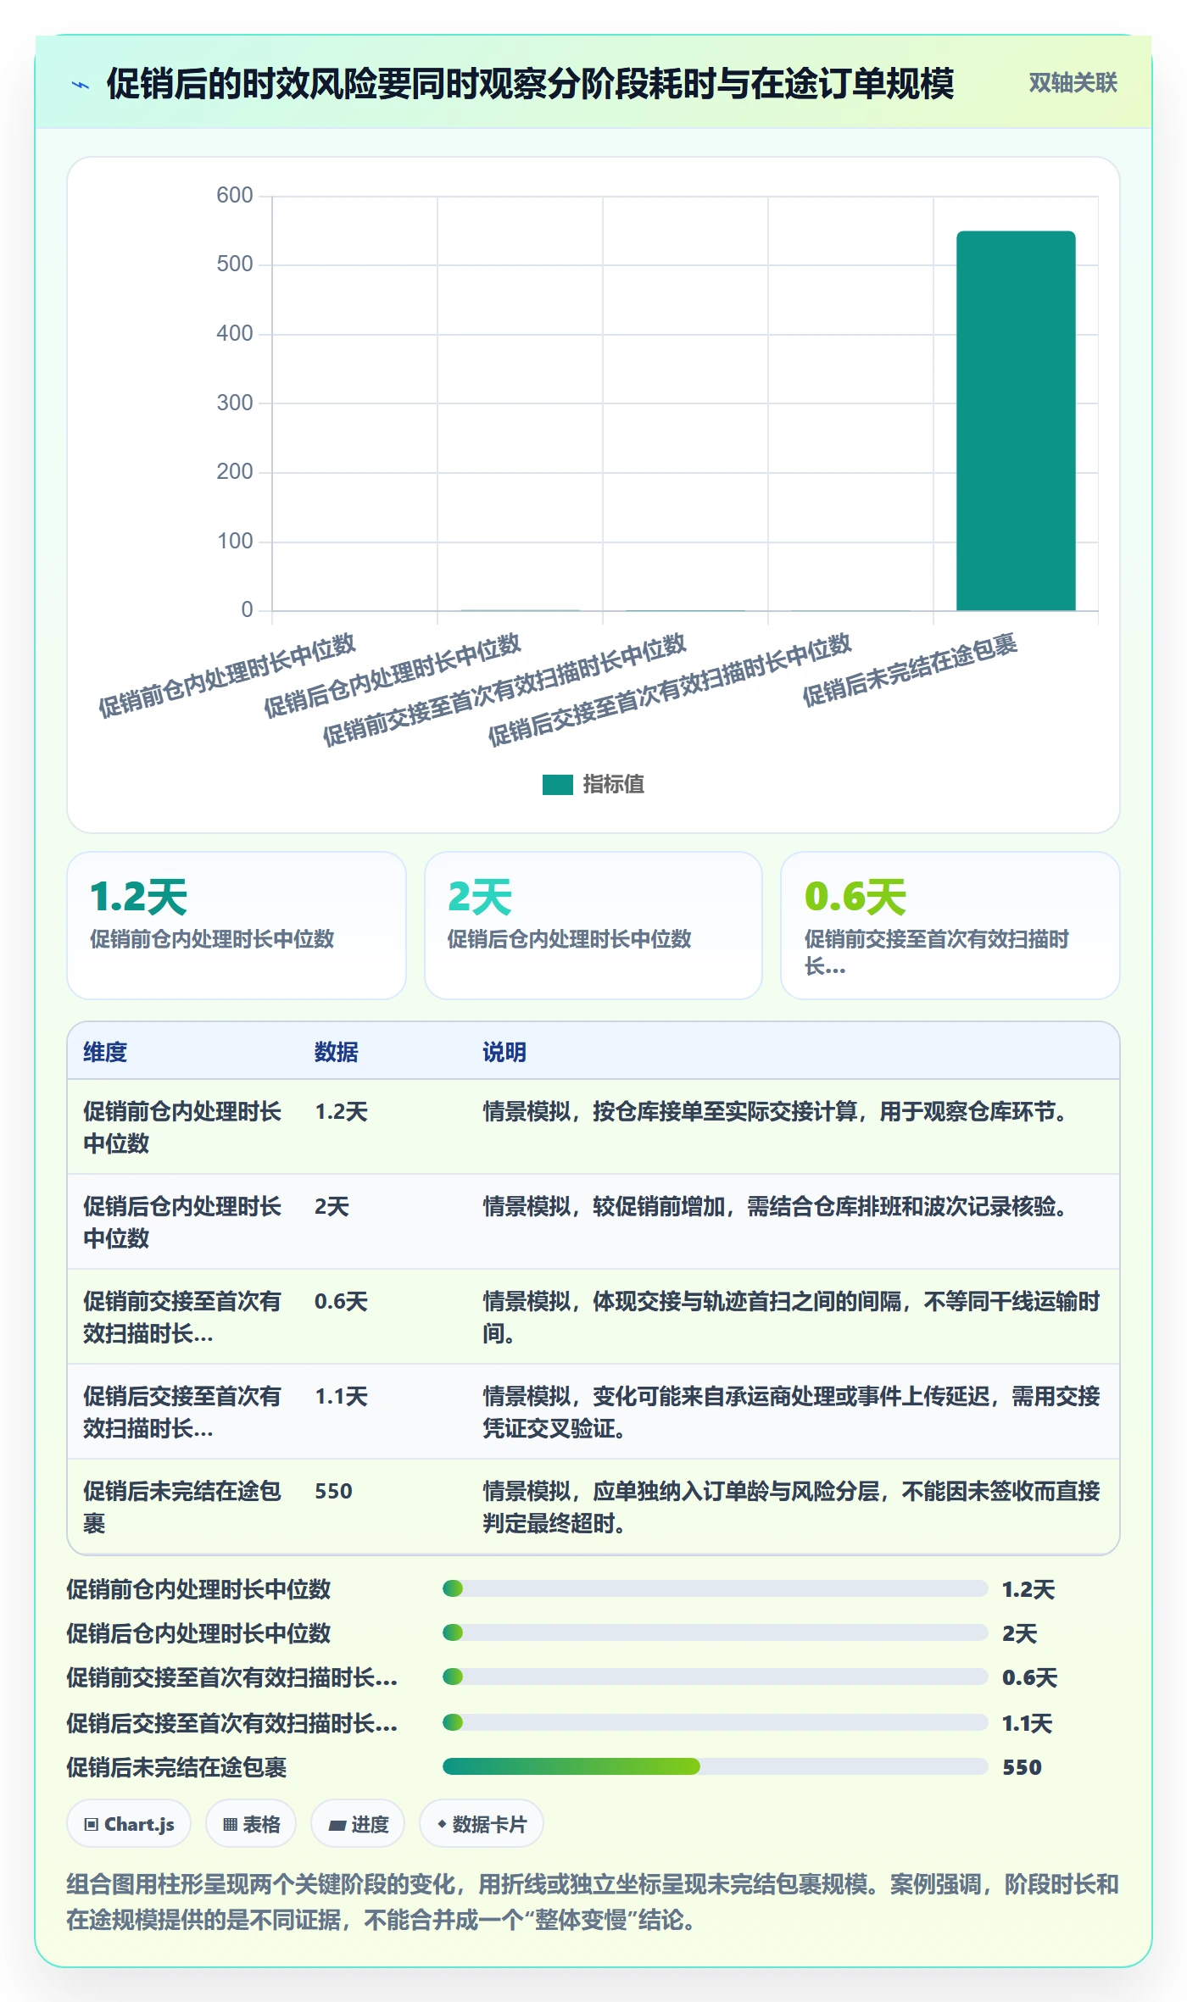
Task: Click description about 仓库排班和波次记录核验
Action: click(x=775, y=1207)
